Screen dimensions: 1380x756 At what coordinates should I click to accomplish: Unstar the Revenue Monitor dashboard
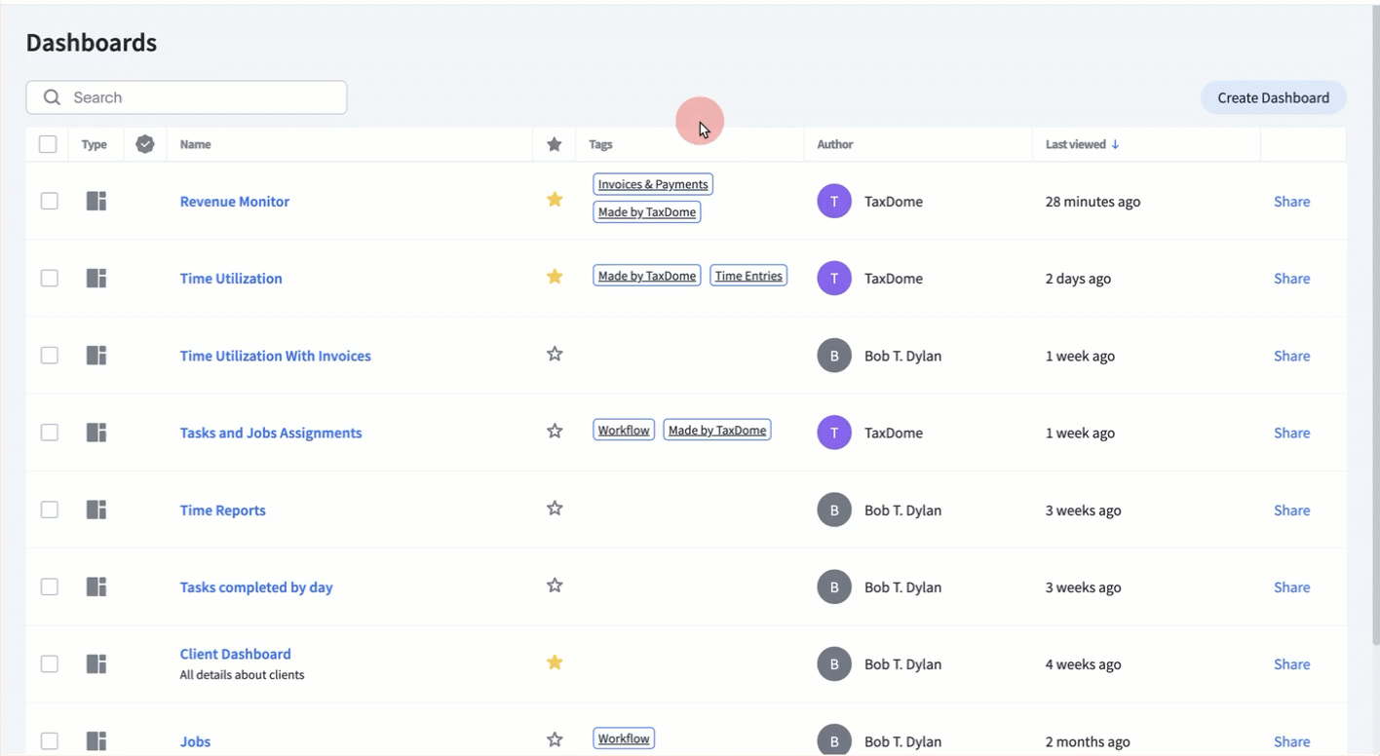(x=555, y=200)
